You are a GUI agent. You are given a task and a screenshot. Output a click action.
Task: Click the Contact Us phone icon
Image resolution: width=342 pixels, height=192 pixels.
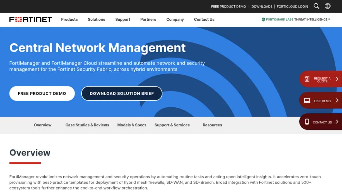click(x=307, y=122)
